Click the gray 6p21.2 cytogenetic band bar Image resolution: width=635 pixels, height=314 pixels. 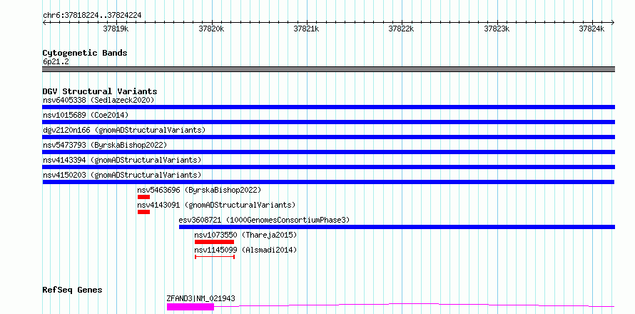pos(328,69)
